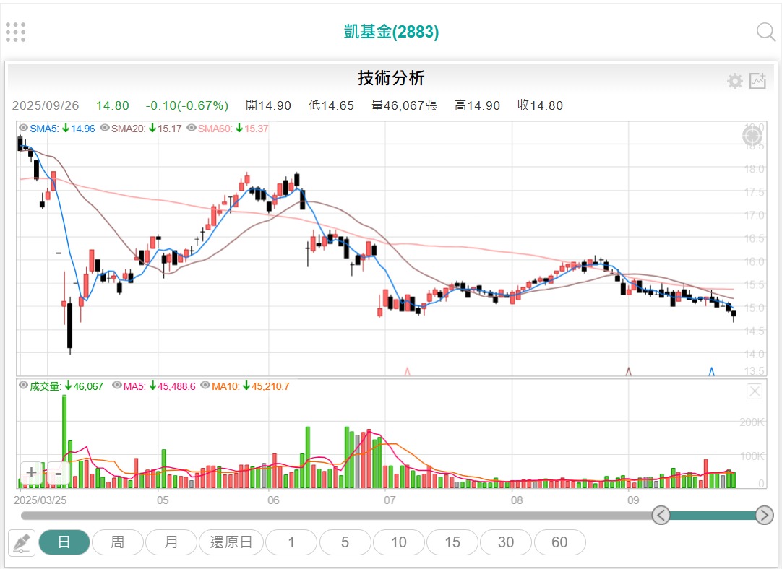Toggle MA10 volume average visibility

point(205,386)
